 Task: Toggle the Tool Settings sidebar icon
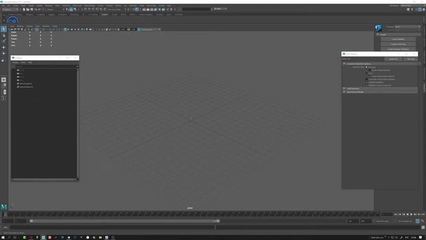[x=420, y=9]
